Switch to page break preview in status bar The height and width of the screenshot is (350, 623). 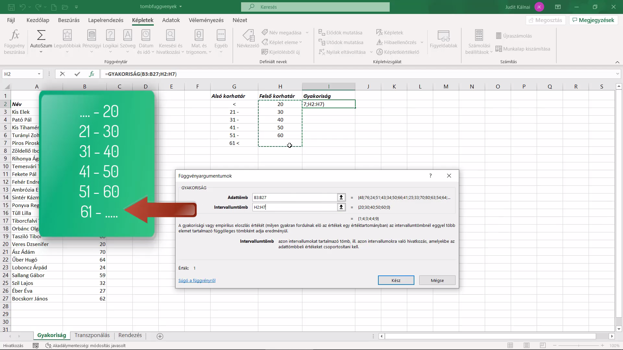coord(543,345)
